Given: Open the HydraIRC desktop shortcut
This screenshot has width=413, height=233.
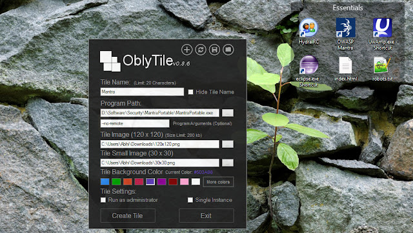Looking at the screenshot, I should (308, 30).
